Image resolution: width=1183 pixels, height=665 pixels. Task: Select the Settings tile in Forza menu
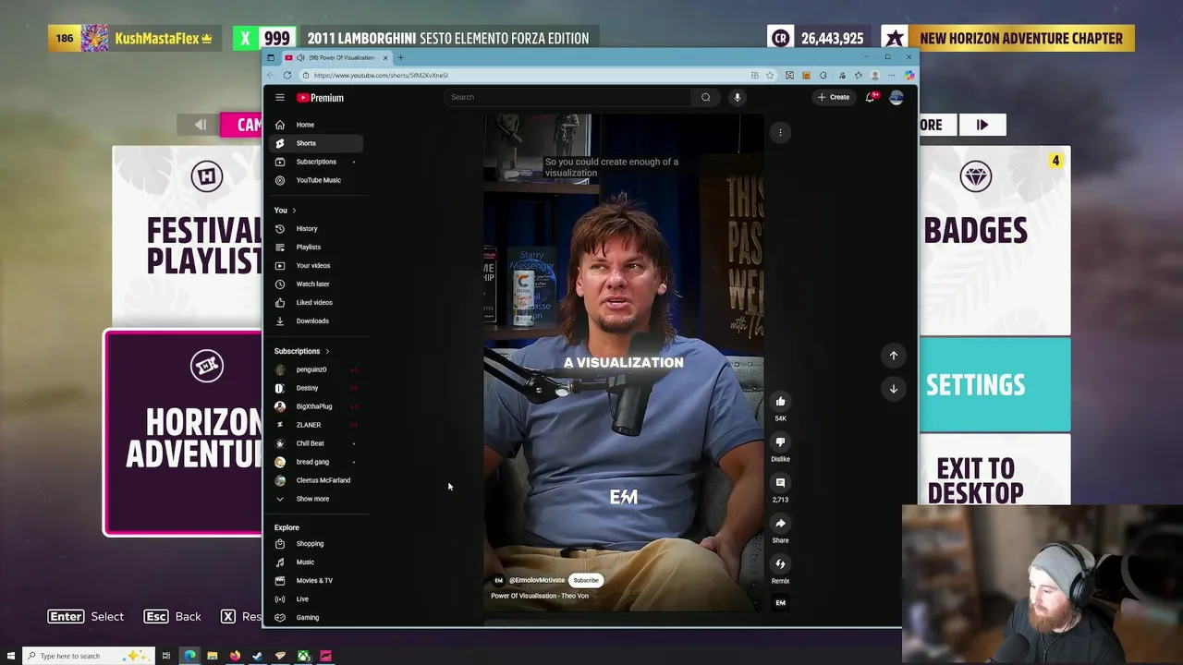(994, 384)
